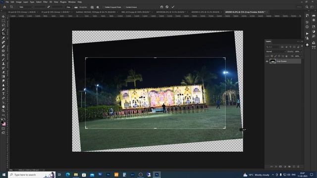The width and height of the screenshot is (317, 178).
Task: Select the Crop tool in toolbar
Action: pos(3,34)
